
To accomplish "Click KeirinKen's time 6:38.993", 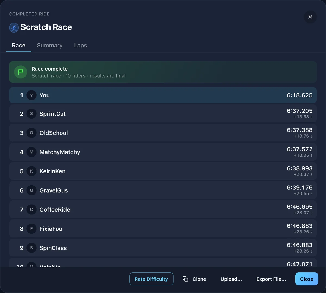I will [300, 168].
